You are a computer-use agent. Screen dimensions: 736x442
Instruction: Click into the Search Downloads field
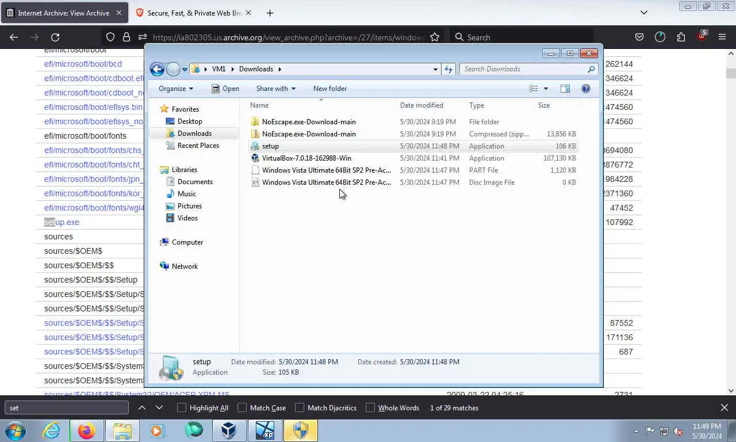click(528, 69)
